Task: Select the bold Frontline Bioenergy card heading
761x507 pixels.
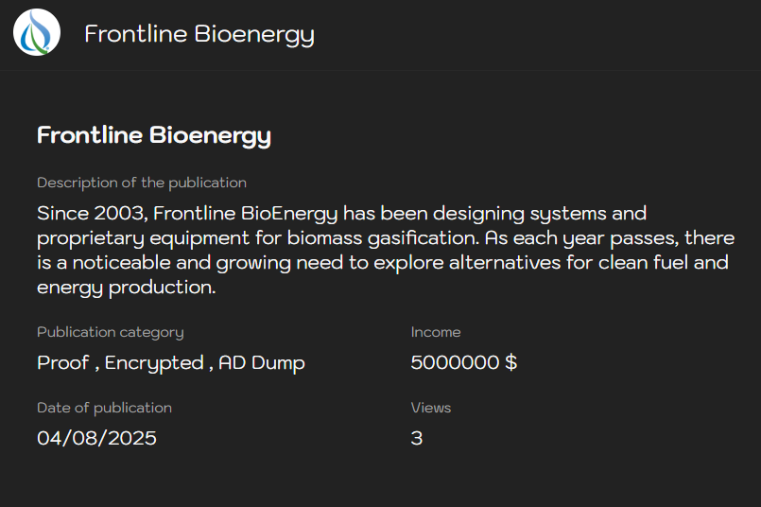Action: 154,135
